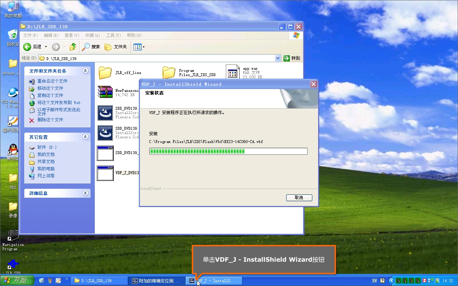Open the 开始 Start menu
Image resolution: width=458 pixels, height=286 pixels.
tap(17, 281)
